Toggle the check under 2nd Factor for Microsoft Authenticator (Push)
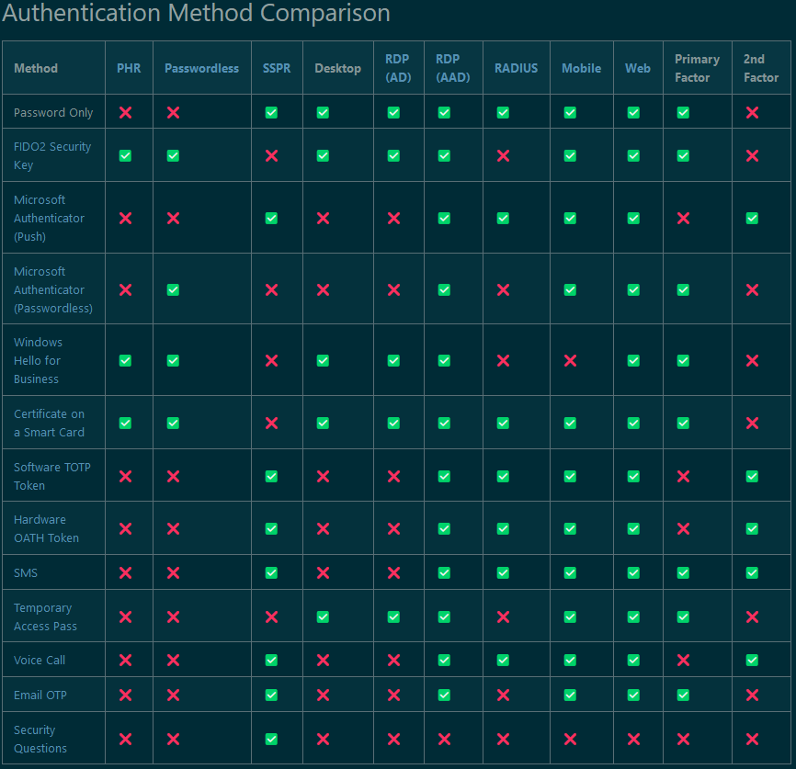Screen dimensions: 796x769 (752, 218)
